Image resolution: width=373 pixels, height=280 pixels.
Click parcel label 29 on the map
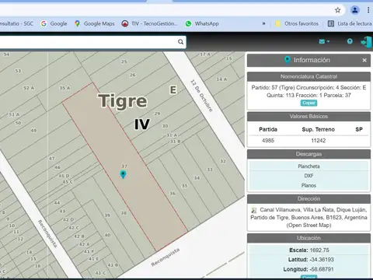tap(157, 114)
